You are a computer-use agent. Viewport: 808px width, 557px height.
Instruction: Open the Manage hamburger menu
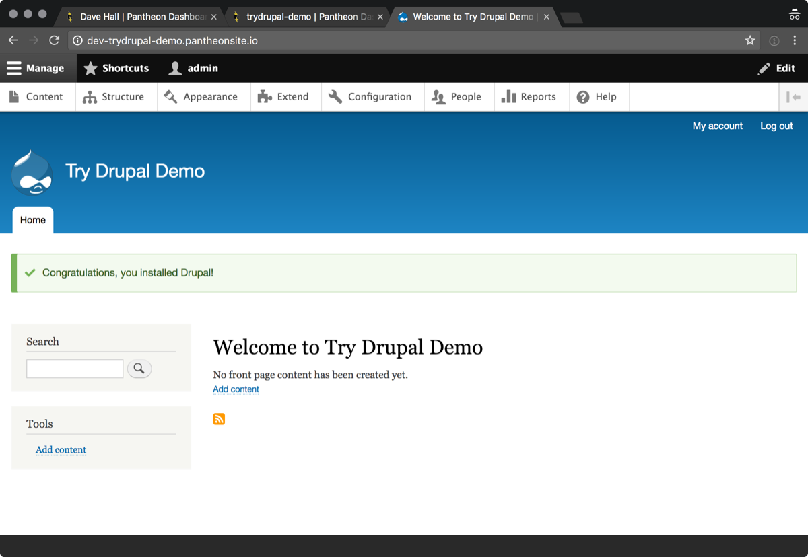pyautogui.click(x=36, y=68)
